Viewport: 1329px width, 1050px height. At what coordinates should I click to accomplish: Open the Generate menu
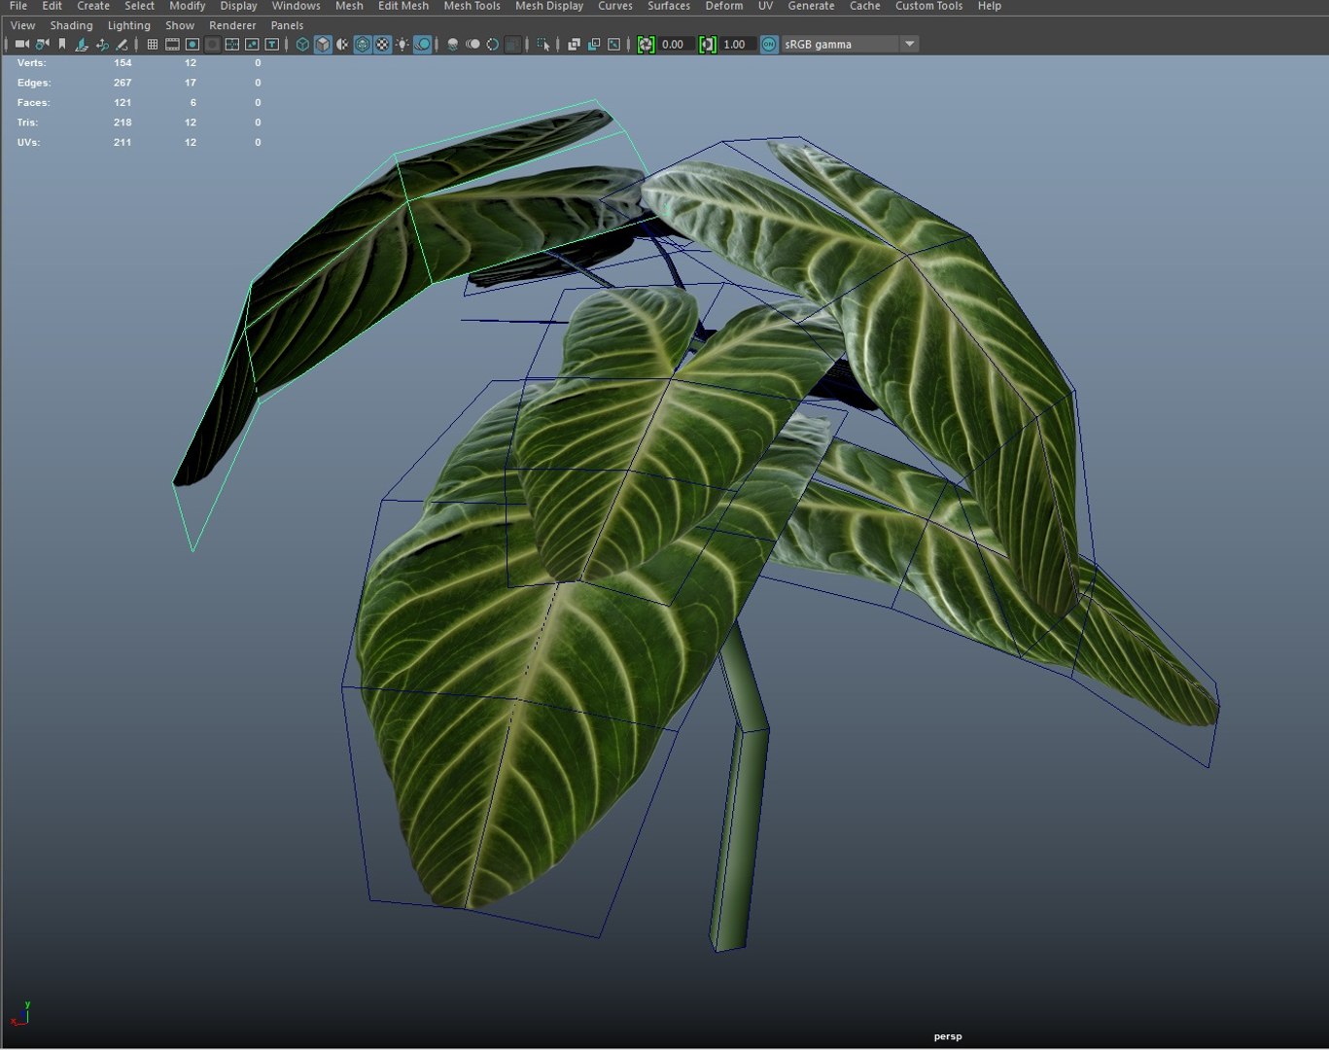coord(811,6)
